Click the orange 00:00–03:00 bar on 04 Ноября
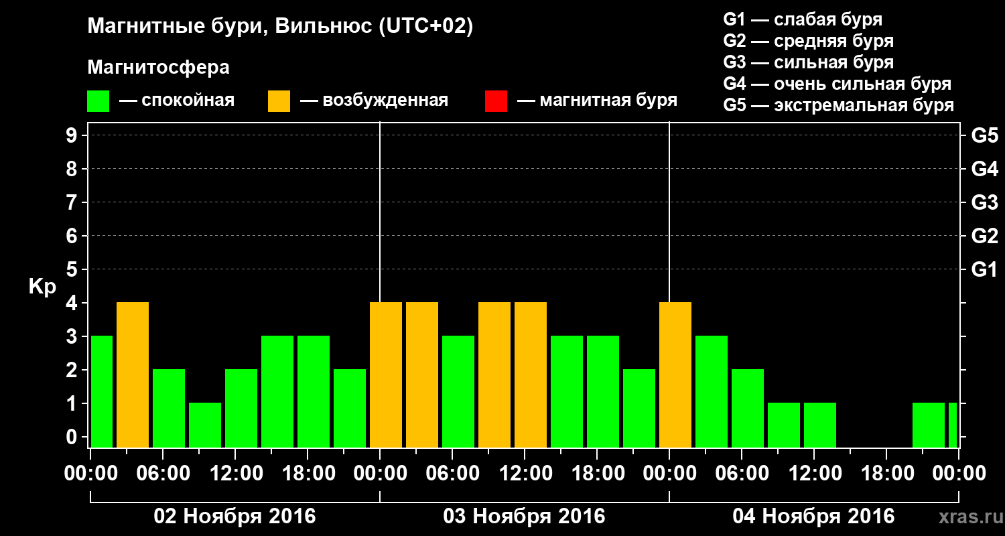 (675, 375)
